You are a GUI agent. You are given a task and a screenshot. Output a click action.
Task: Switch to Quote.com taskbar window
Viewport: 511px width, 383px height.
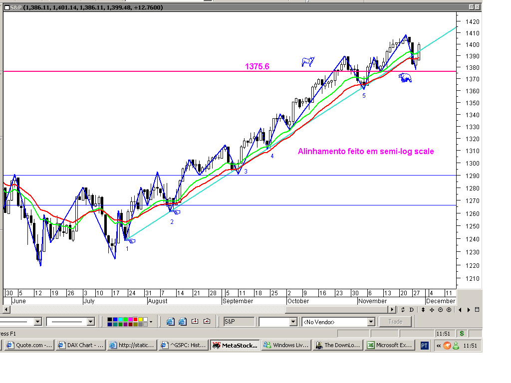coord(29,345)
